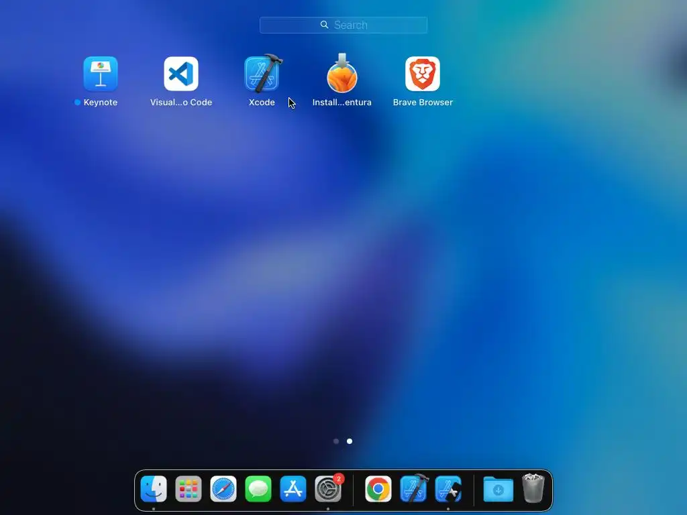Click the magnifying glass search icon
Image resolution: width=687 pixels, height=515 pixels.
click(324, 25)
